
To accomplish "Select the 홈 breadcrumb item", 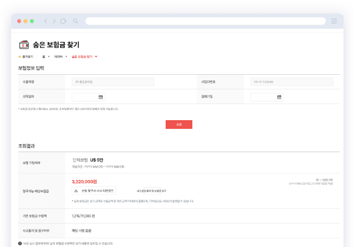I will (x=43, y=57).
